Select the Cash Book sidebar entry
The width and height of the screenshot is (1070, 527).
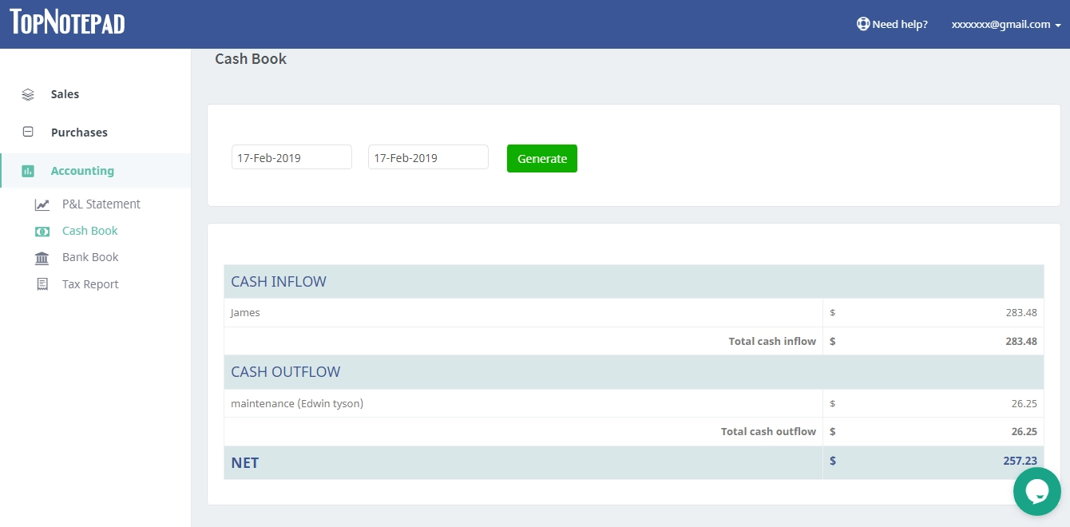[89, 231]
